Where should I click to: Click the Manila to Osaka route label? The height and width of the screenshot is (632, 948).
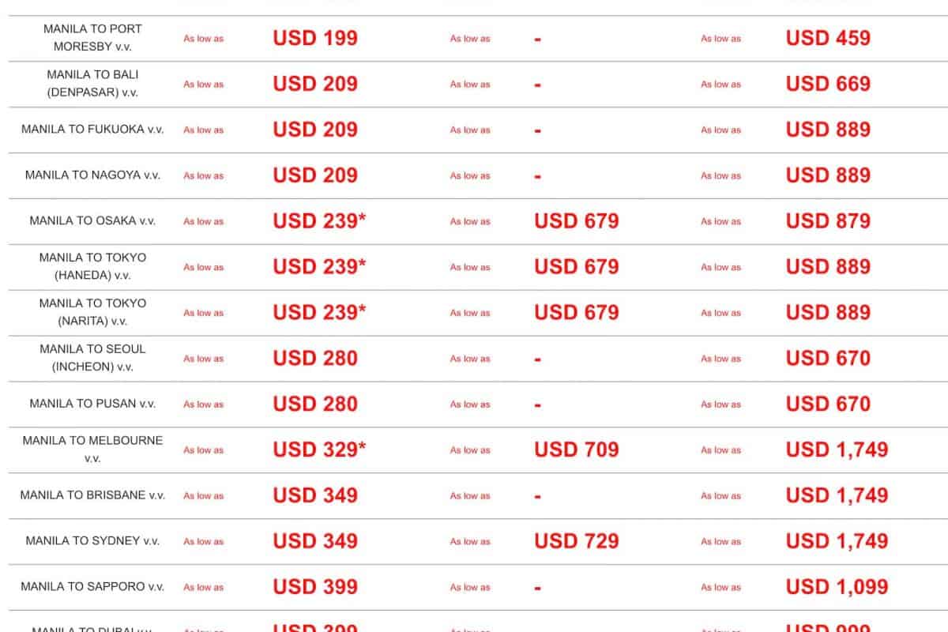(x=92, y=221)
